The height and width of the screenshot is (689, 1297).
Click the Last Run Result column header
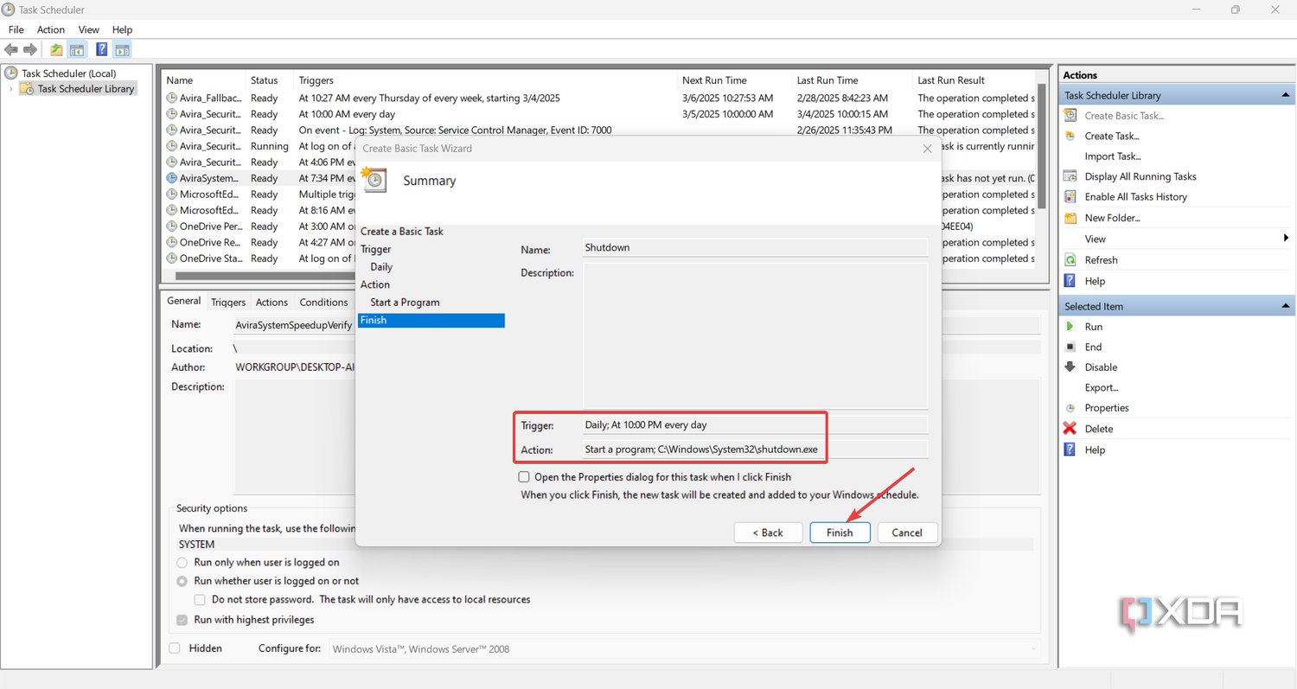(x=974, y=80)
